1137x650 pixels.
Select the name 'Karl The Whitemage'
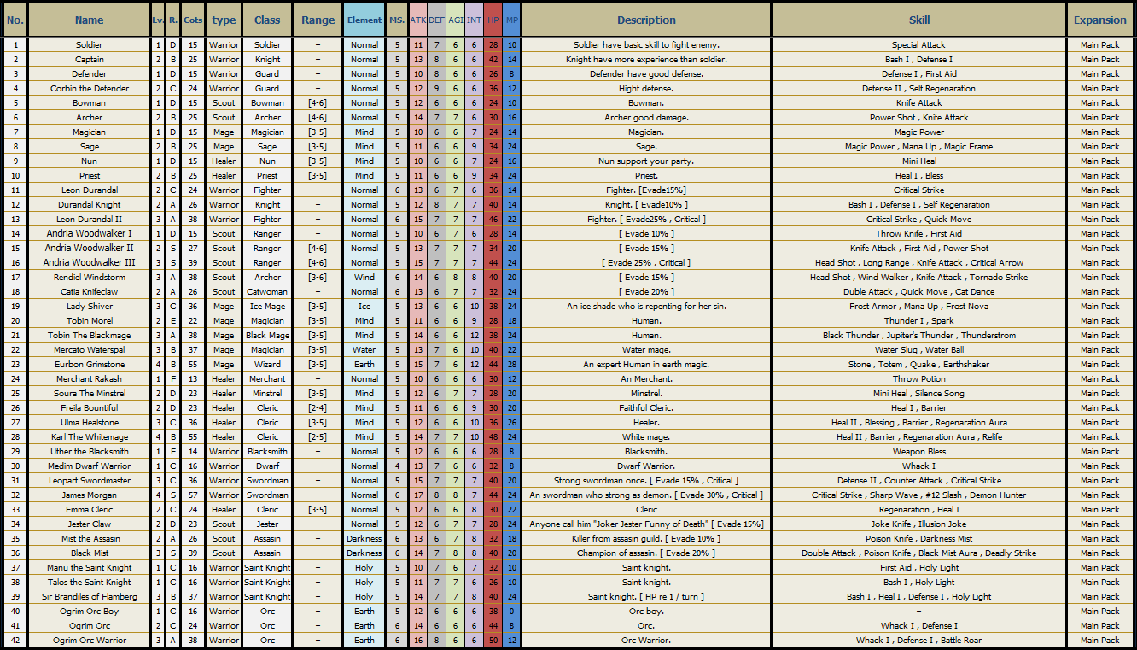coord(89,437)
